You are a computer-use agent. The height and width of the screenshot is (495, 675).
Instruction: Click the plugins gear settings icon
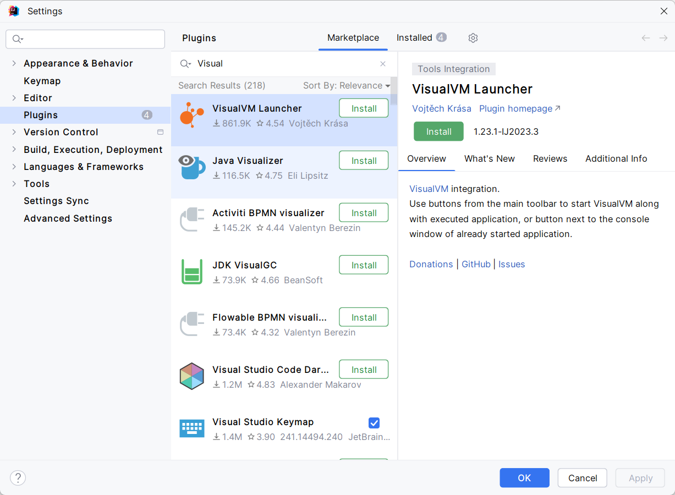[473, 38]
